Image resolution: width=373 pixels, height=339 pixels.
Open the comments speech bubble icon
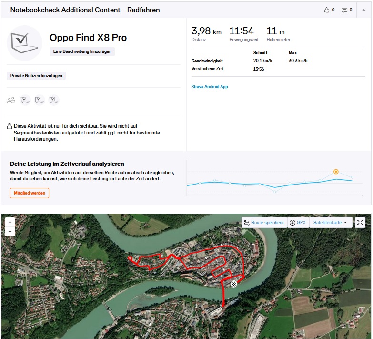tap(344, 10)
